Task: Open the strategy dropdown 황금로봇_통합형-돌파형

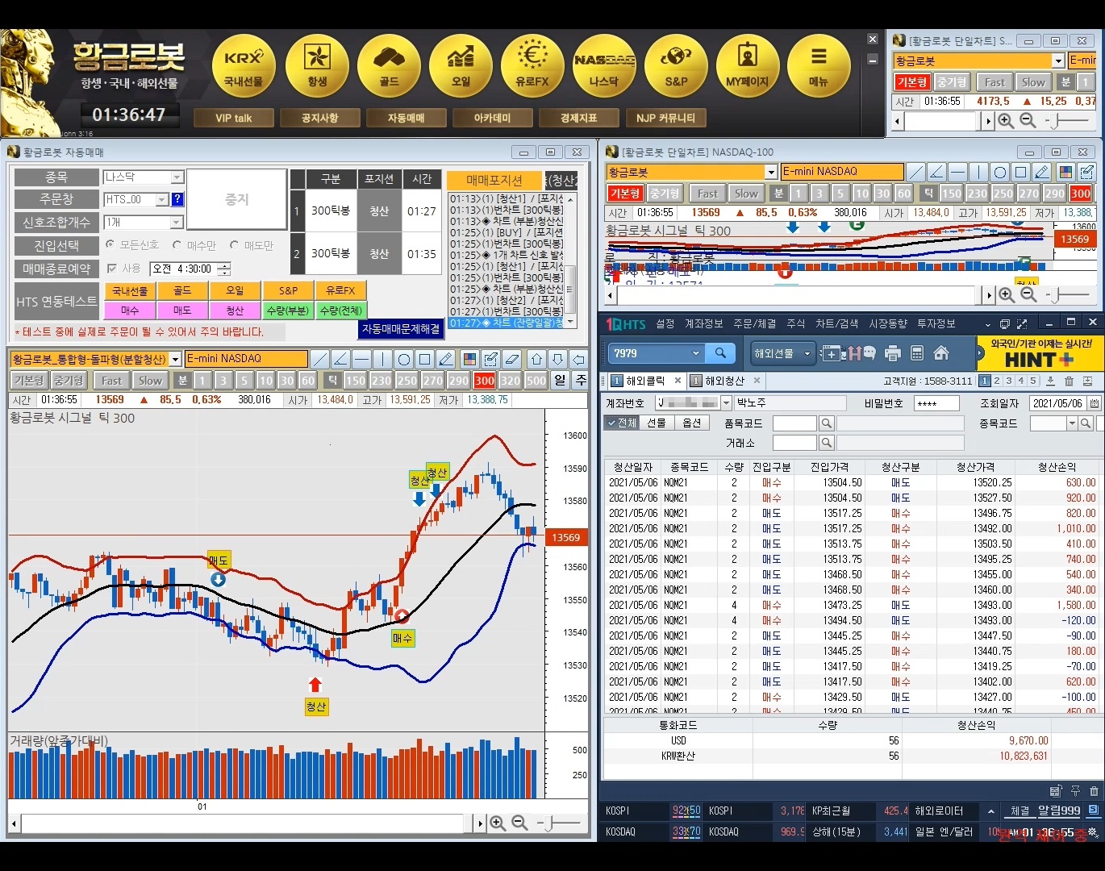Action: (x=175, y=359)
